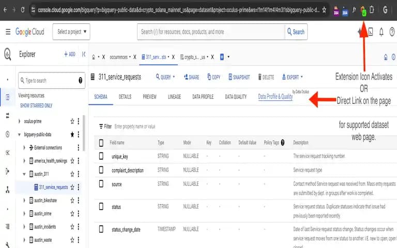397x248 pixels.
Task: Open the help question mark icon
Action: (x=392, y=32)
